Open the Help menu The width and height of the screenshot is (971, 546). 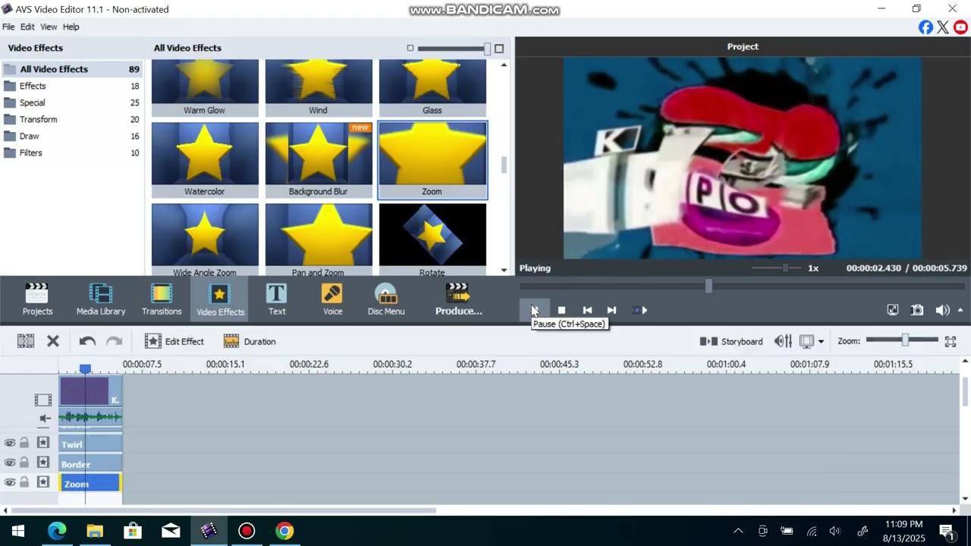[71, 27]
